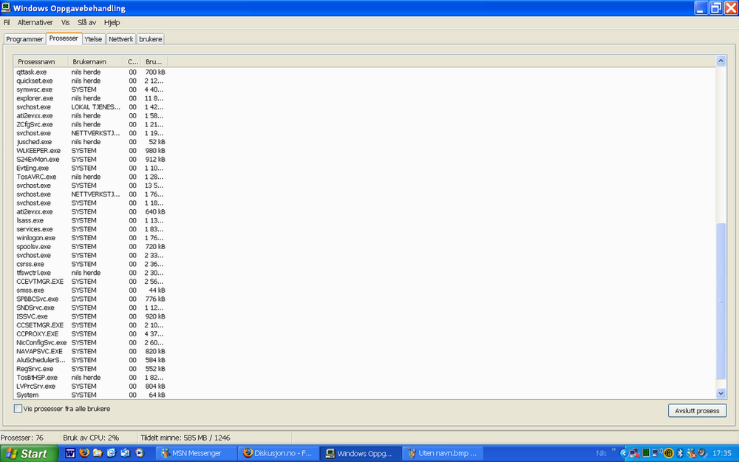The width and height of the screenshot is (739, 462).
Task: Select lsass.exe in the list
Action: tap(90, 220)
